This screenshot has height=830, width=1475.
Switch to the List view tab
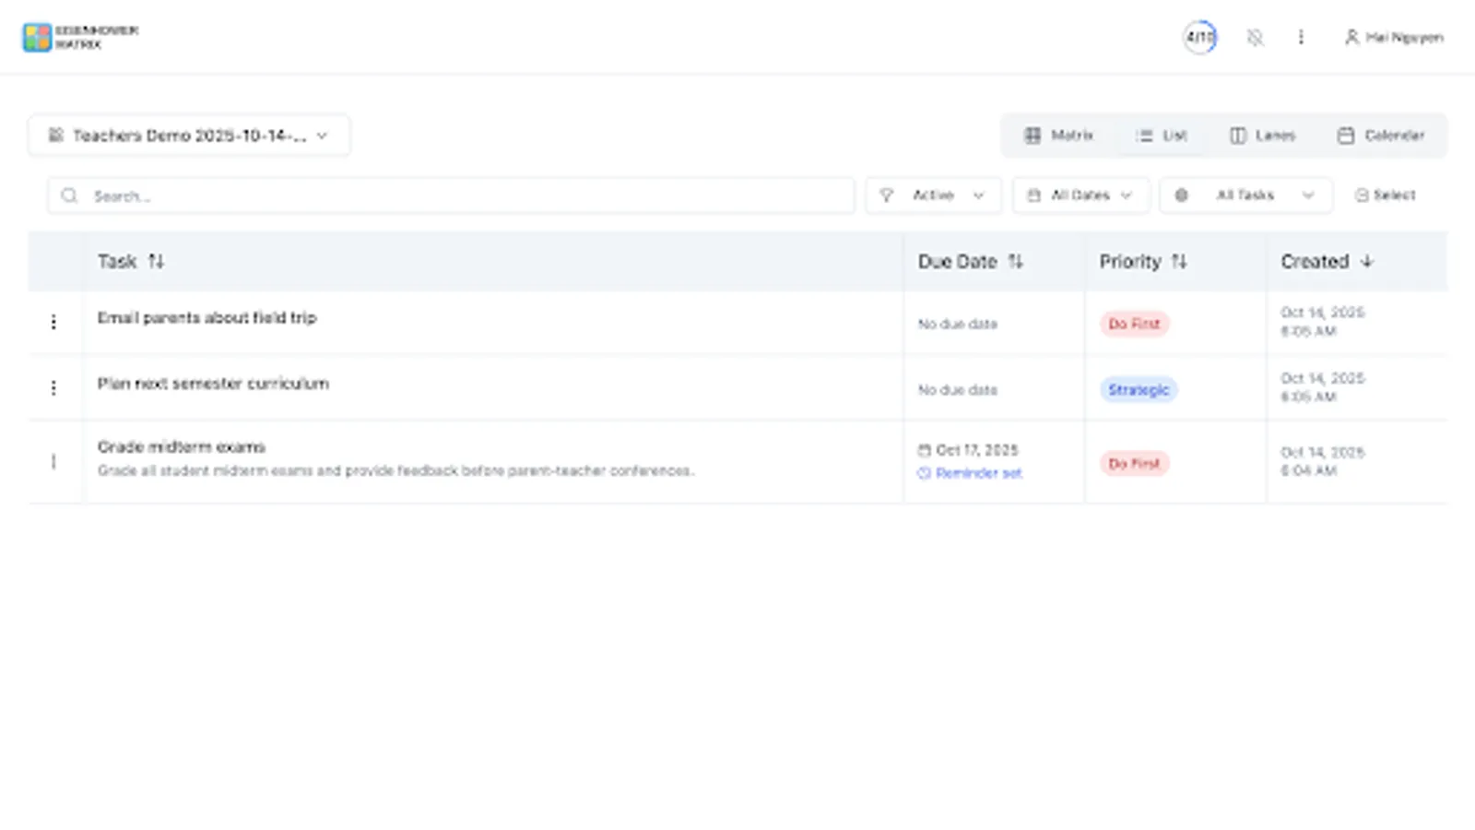pos(1162,135)
